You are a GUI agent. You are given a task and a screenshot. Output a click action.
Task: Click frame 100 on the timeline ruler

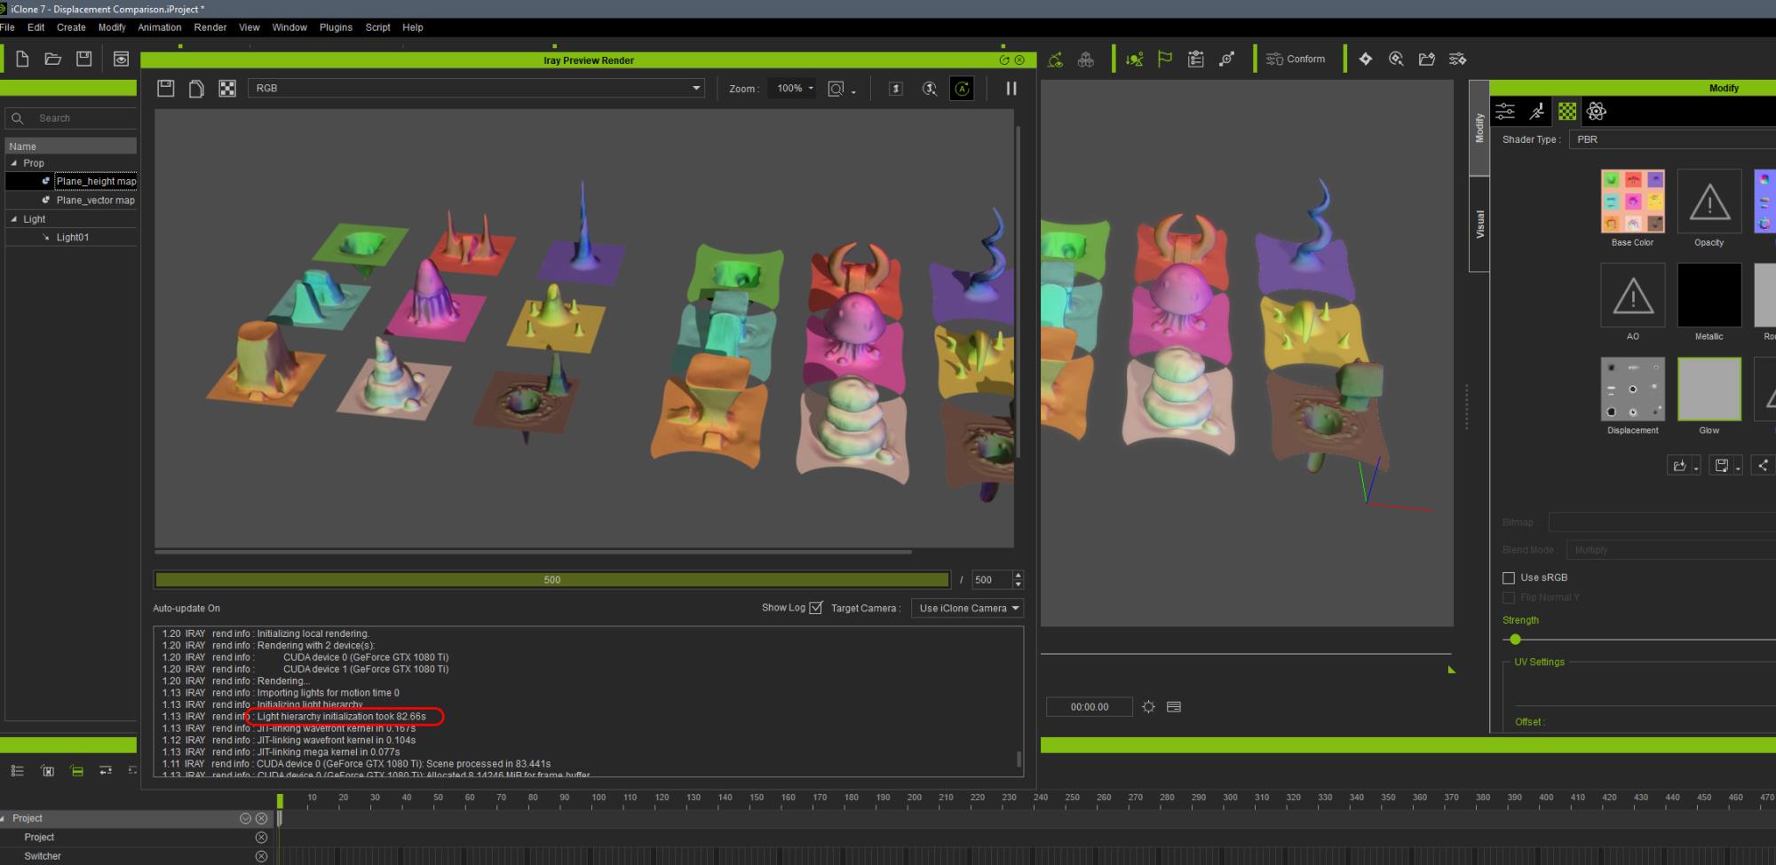[x=599, y=798]
